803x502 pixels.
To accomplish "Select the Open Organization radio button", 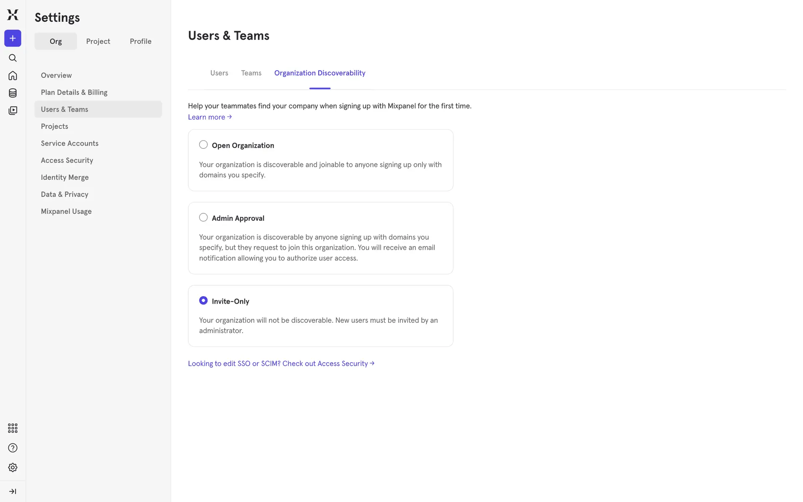I will pos(203,145).
